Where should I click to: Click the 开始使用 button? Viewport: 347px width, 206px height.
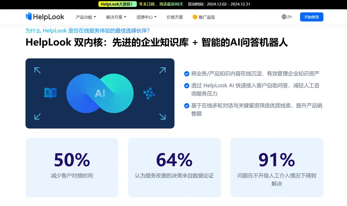click(x=312, y=17)
